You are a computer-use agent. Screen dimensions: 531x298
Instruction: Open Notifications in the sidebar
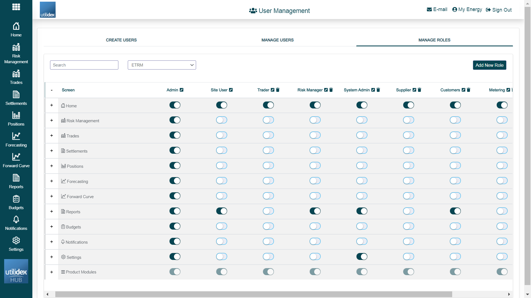[16, 223]
